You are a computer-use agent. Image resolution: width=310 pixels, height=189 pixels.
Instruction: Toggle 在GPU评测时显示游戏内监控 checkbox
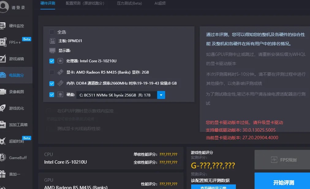click(49, 111)
